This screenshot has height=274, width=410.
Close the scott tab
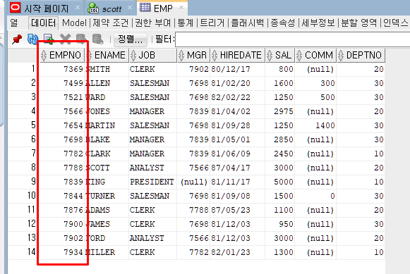coord(130,8)
